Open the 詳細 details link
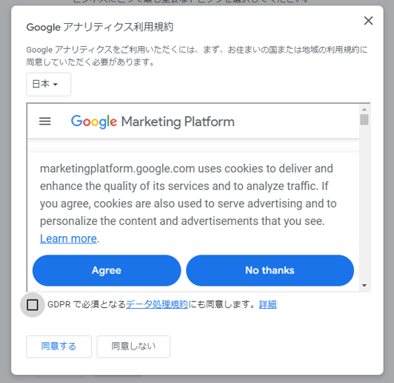 (x=268, y=304)
